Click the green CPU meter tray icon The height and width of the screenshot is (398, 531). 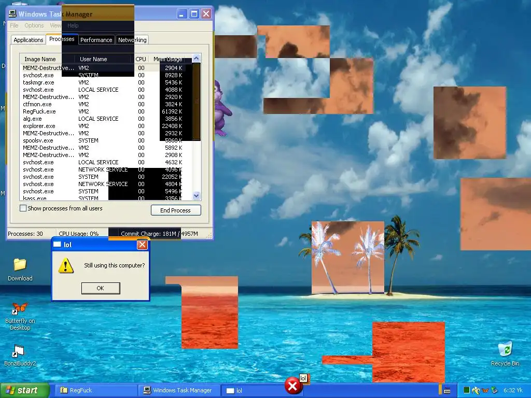(466, 390)
